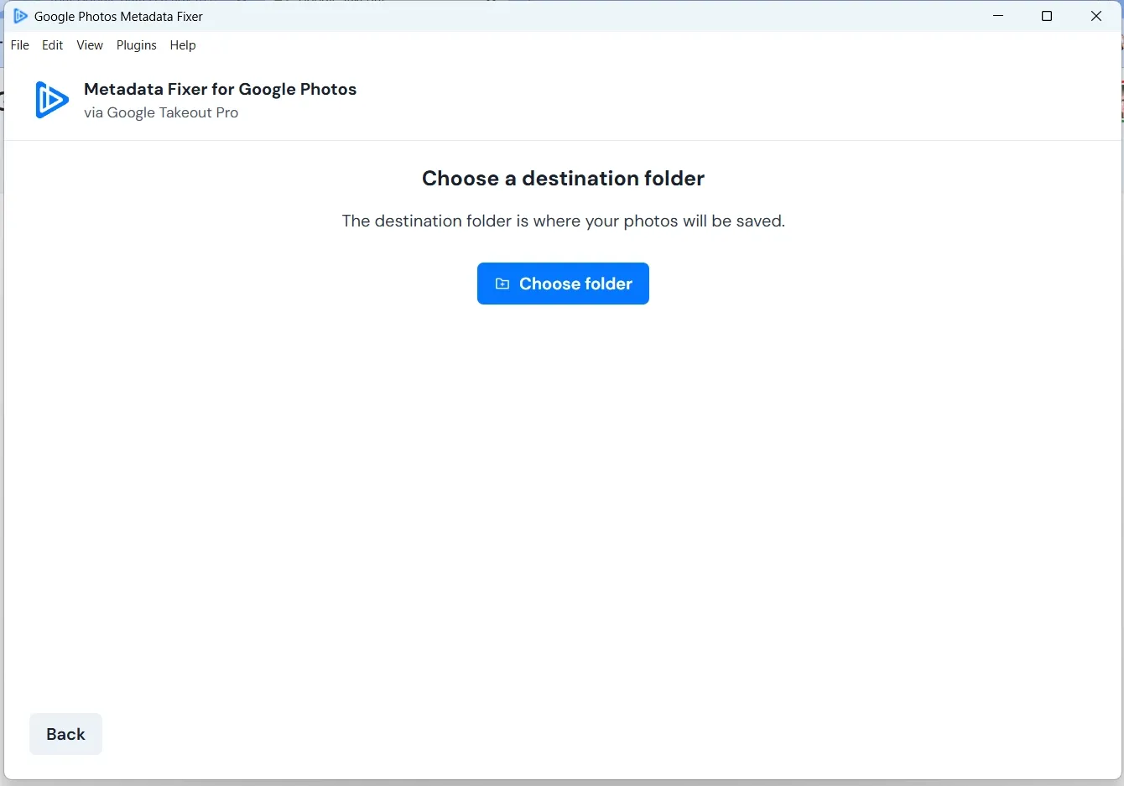Viewport: 1124px width, 786px height.
Task: Open the View menu
Action: point(90,45)
